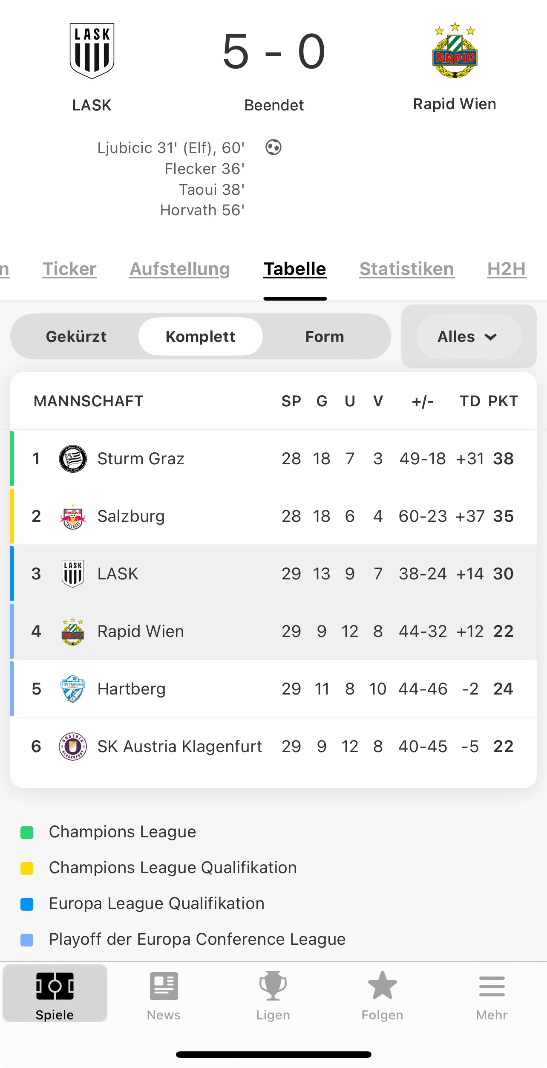Open the Folgen star icon

point(382,986)
